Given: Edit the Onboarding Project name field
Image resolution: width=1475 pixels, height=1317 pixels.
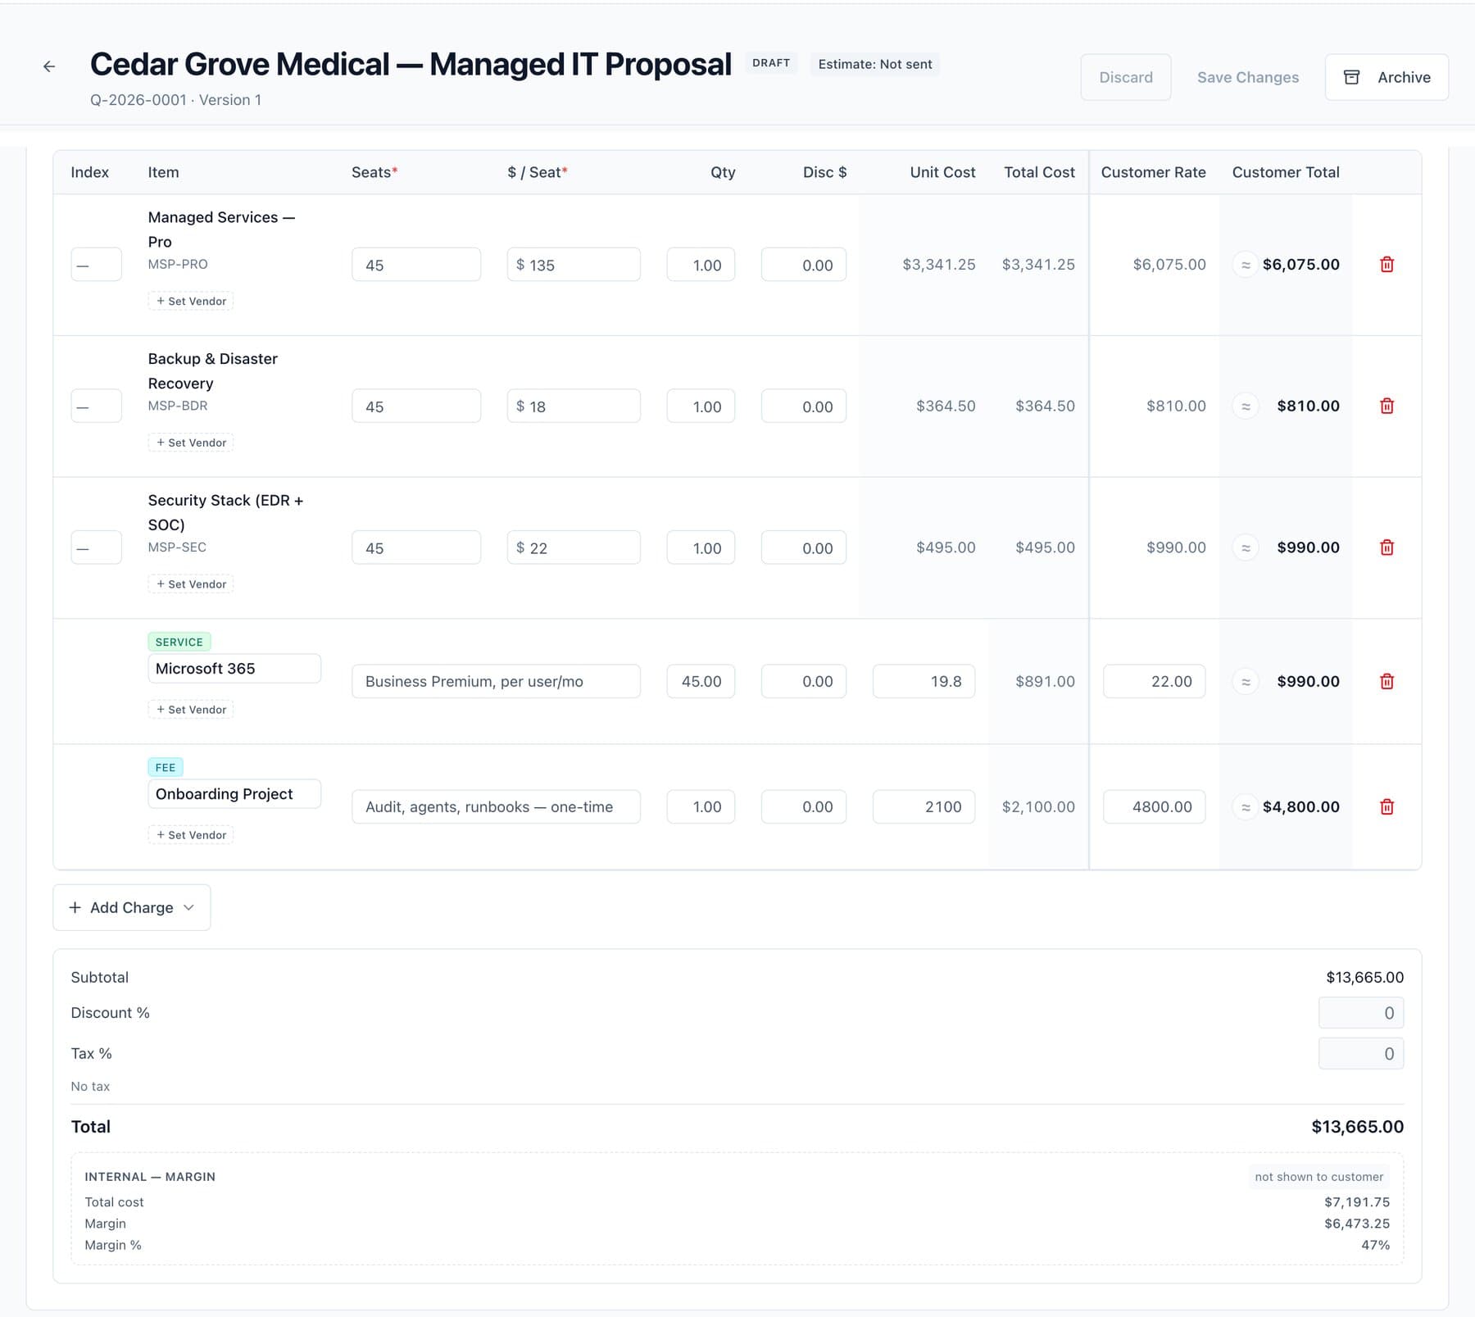Looking at the screenshot, I should point(234,794).
